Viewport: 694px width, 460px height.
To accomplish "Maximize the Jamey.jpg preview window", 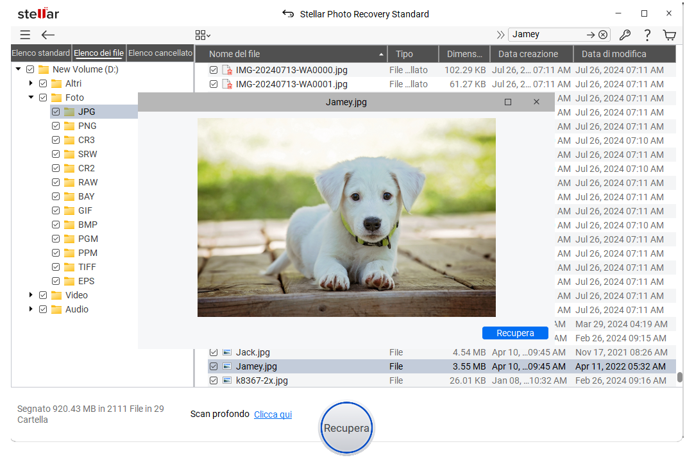I will pyautogui.click(x=507, y=102).
